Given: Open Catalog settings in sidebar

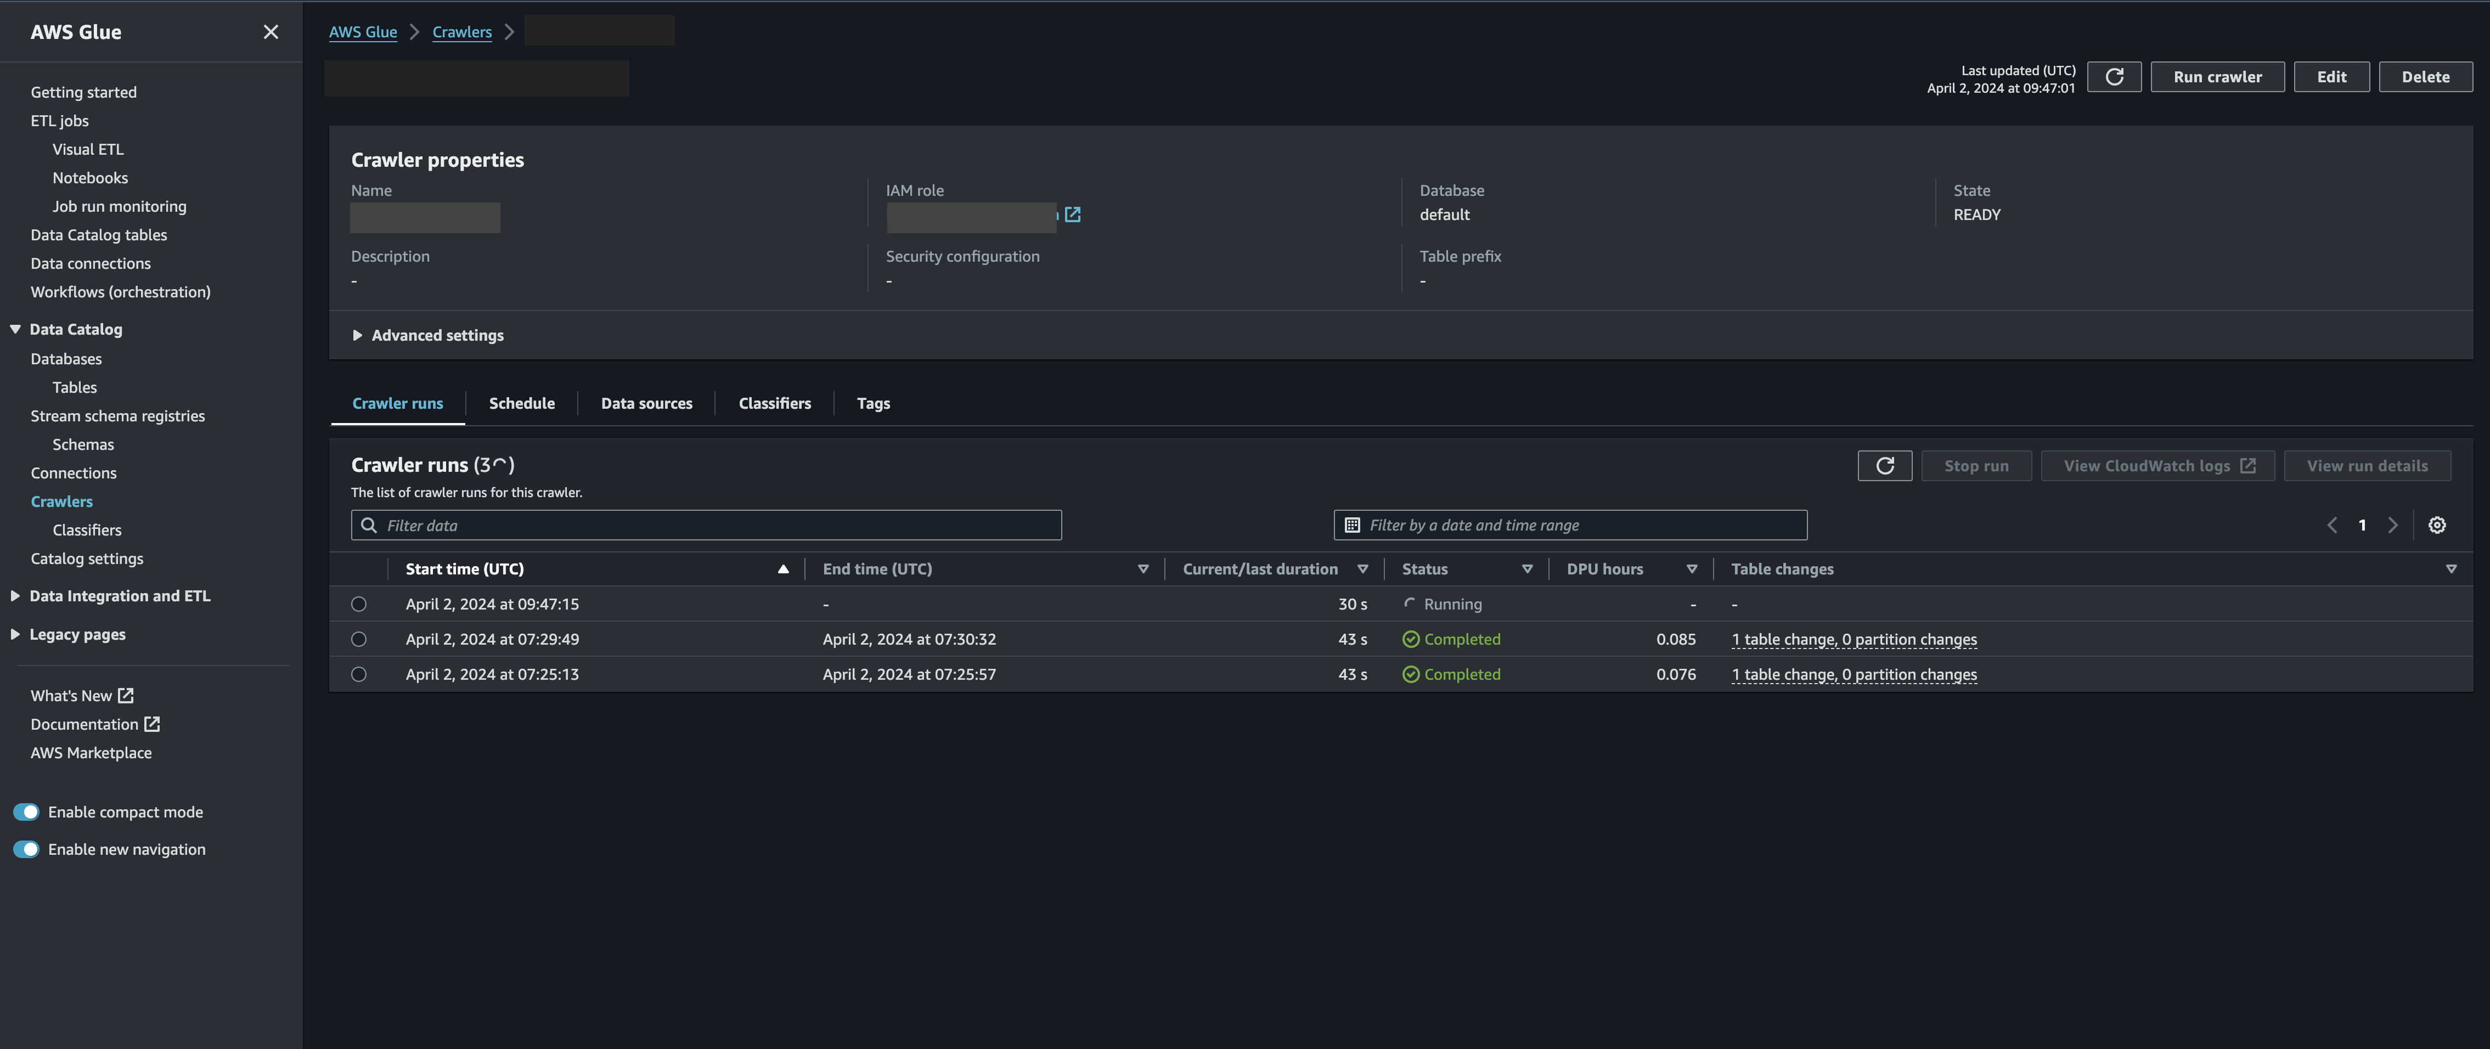Looking at the screenshot, I should (x=86, y=559).
